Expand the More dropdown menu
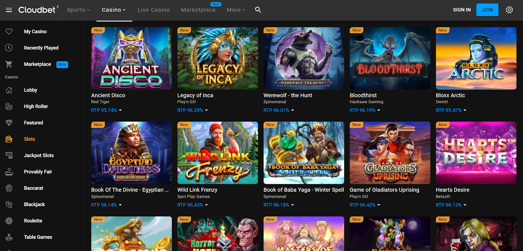This screenshot has width=523, height=251. pyautogui.click(x=236, y=10)
